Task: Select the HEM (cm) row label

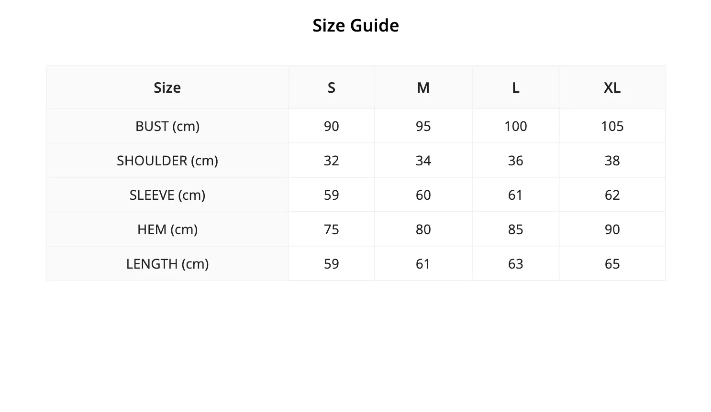Action: (167, 229)
